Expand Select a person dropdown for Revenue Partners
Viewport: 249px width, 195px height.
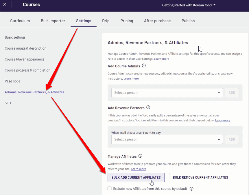(167, 139)
